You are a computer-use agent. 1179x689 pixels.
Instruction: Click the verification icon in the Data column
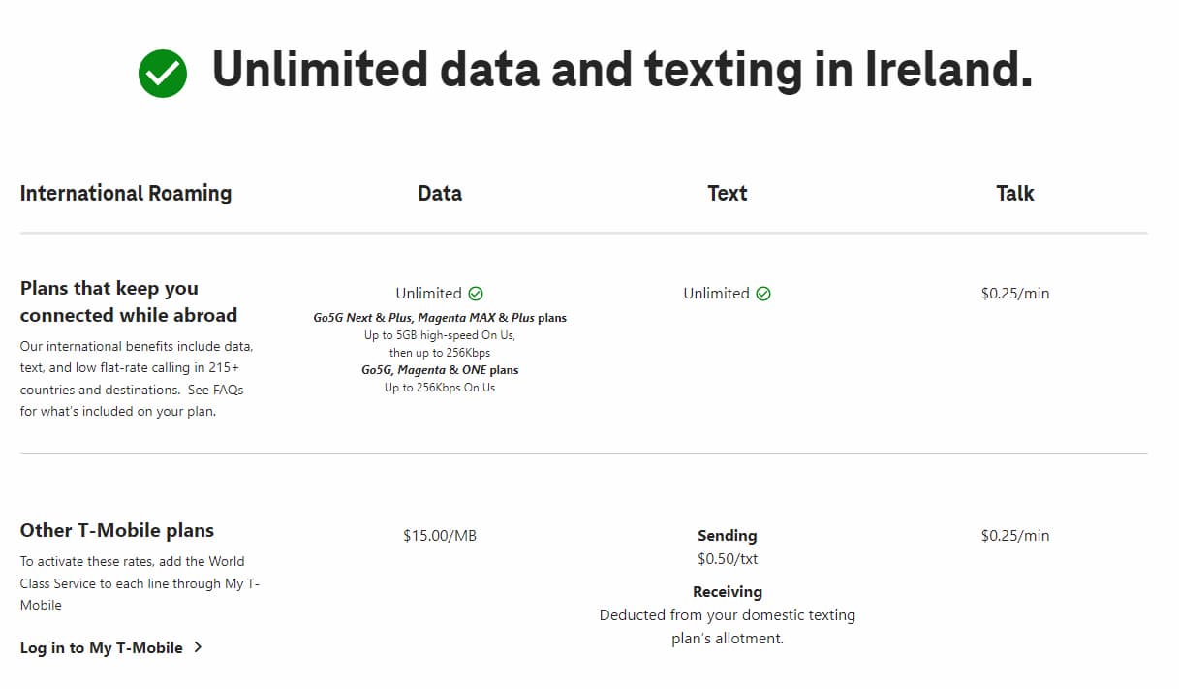pyautogui.click(x=475, y=293)
